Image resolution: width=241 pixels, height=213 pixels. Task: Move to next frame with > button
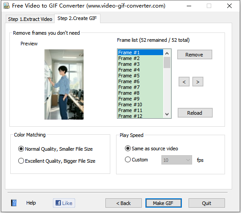tap(198, 82)
